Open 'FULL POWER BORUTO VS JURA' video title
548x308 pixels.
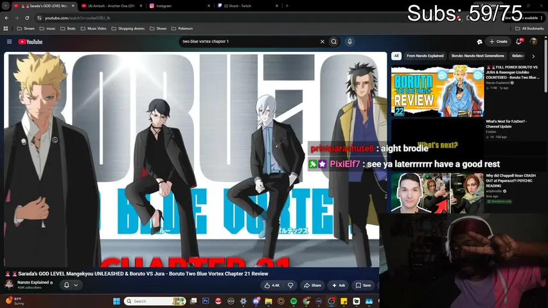coord(513,73)
